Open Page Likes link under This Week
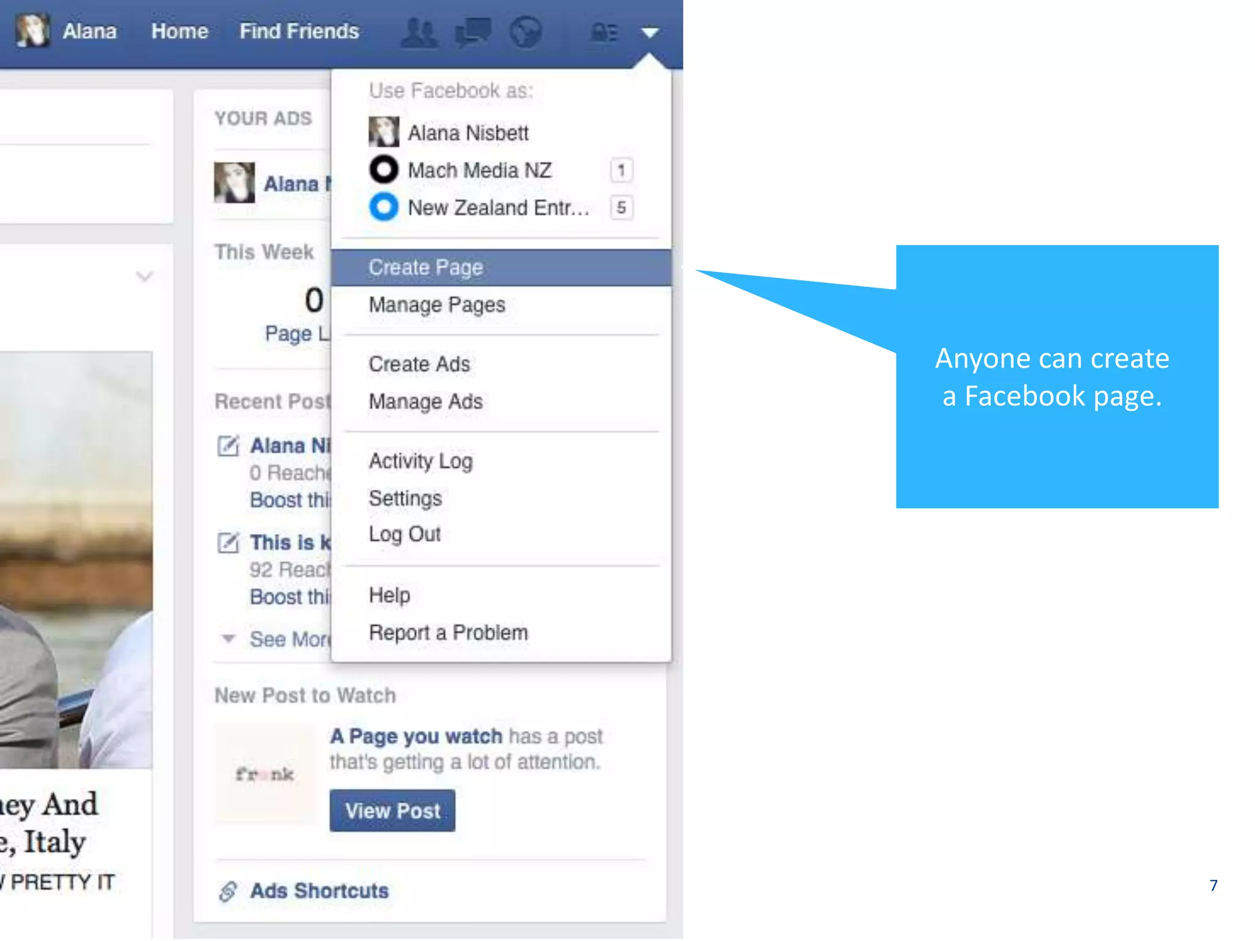The image size is (1255, 941). click(x=298, y=334)
